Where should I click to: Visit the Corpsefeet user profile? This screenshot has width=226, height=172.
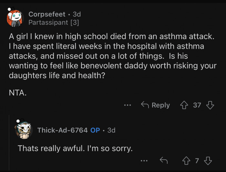47,14
